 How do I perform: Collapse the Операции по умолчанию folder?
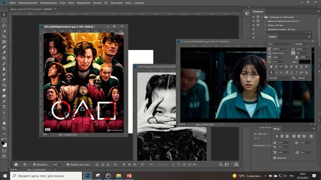(262, 17)
